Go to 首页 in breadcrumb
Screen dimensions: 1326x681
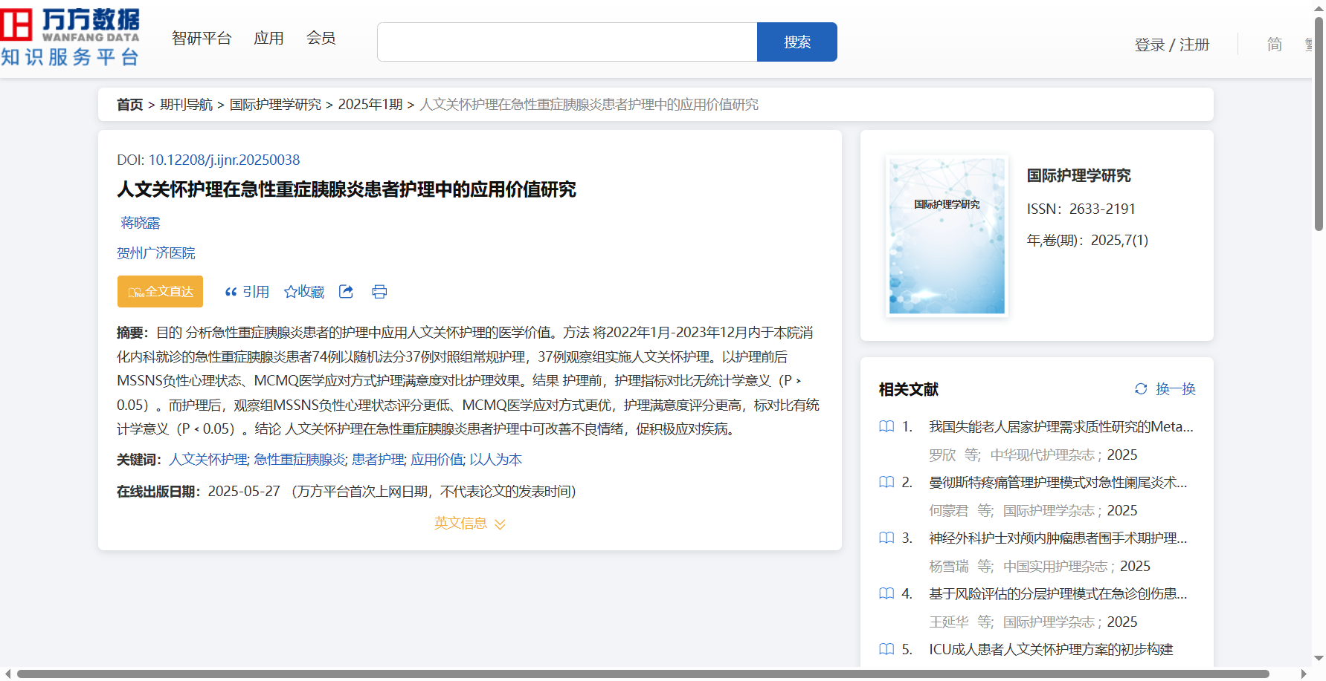pos(129,105)
